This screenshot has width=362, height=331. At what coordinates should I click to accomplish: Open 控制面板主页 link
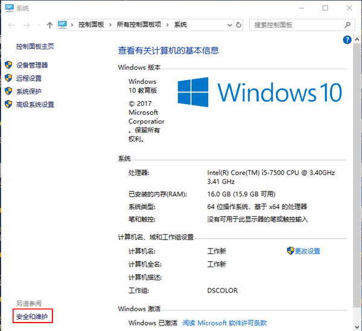click(35, 46)
